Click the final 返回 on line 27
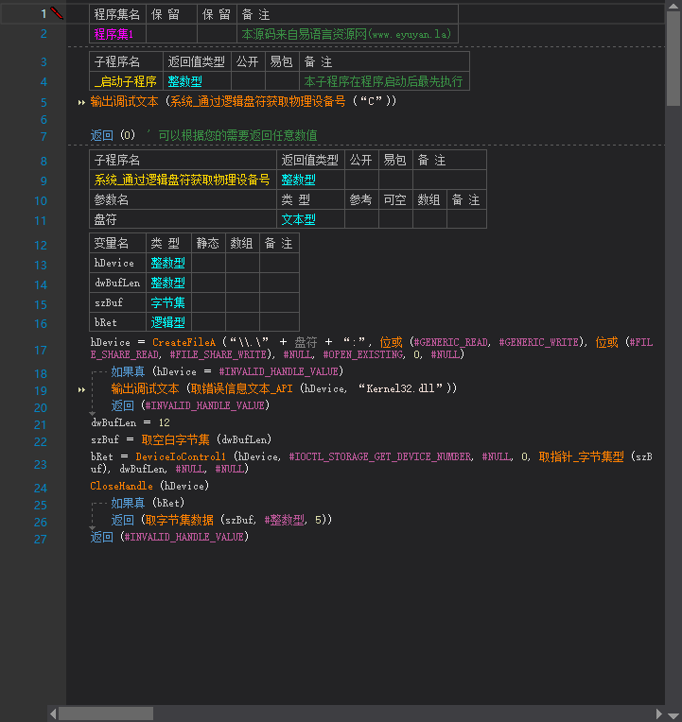 102,537
